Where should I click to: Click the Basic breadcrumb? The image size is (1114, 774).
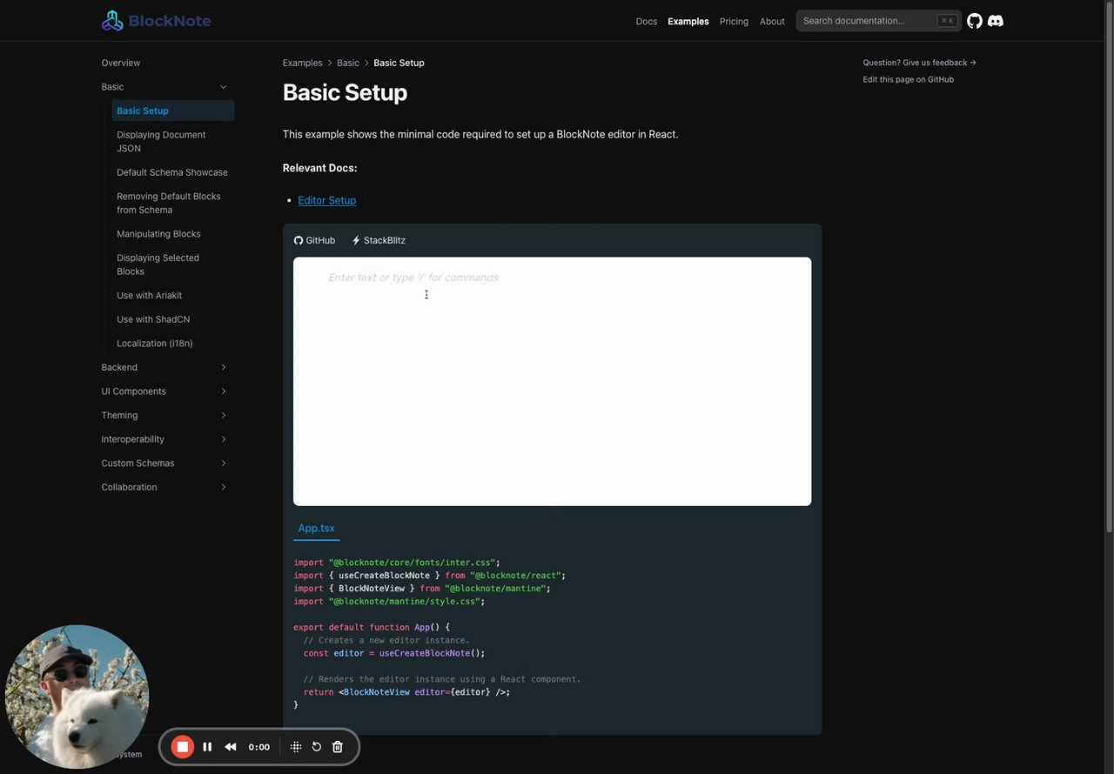coord(348,63)
